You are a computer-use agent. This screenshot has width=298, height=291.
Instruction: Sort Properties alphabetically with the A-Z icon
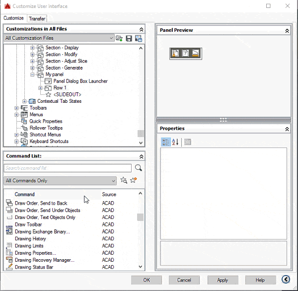point(175,142)
